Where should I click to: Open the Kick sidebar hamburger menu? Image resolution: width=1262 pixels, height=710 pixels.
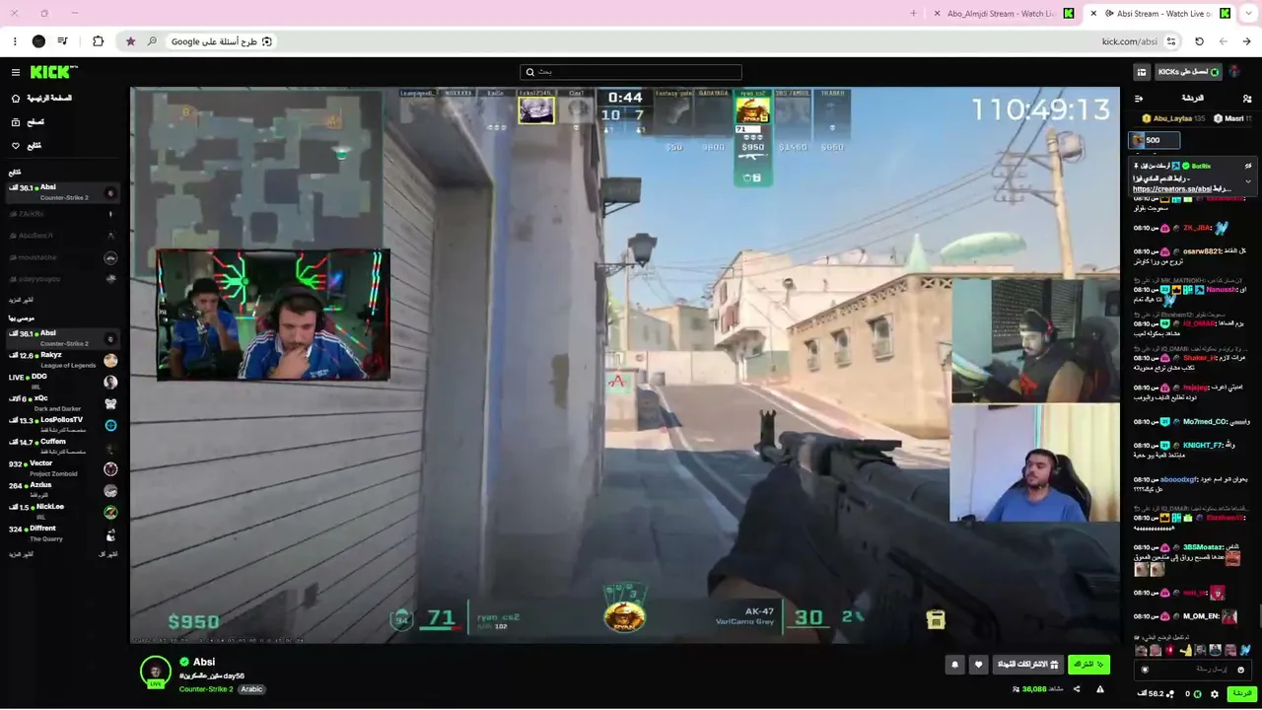[x=16, y=72]
